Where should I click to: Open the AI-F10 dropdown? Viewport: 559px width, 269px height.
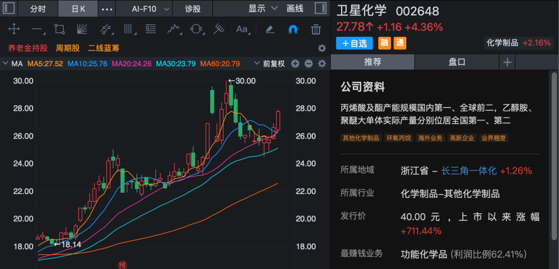point(150,9)
